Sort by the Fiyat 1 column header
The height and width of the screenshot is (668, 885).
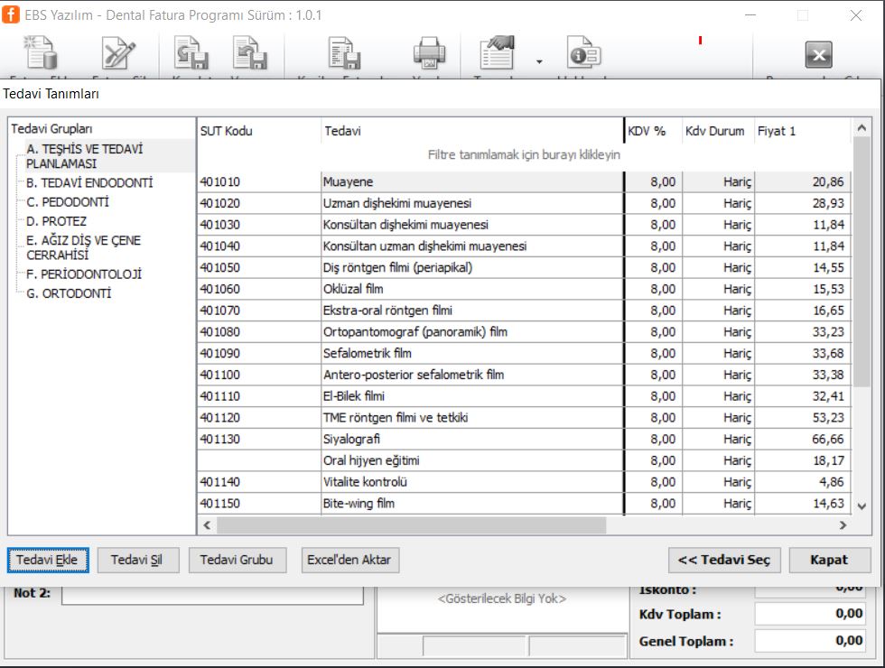tap(803, 131)
